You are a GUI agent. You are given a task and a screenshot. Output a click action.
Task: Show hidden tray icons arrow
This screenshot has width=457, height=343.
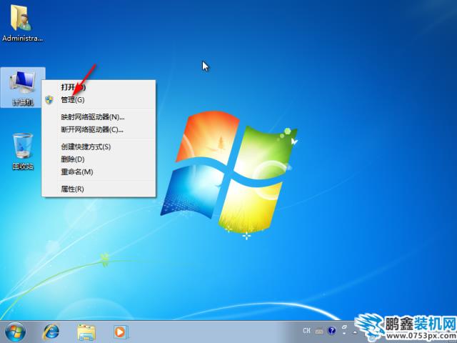click(355, 332)
